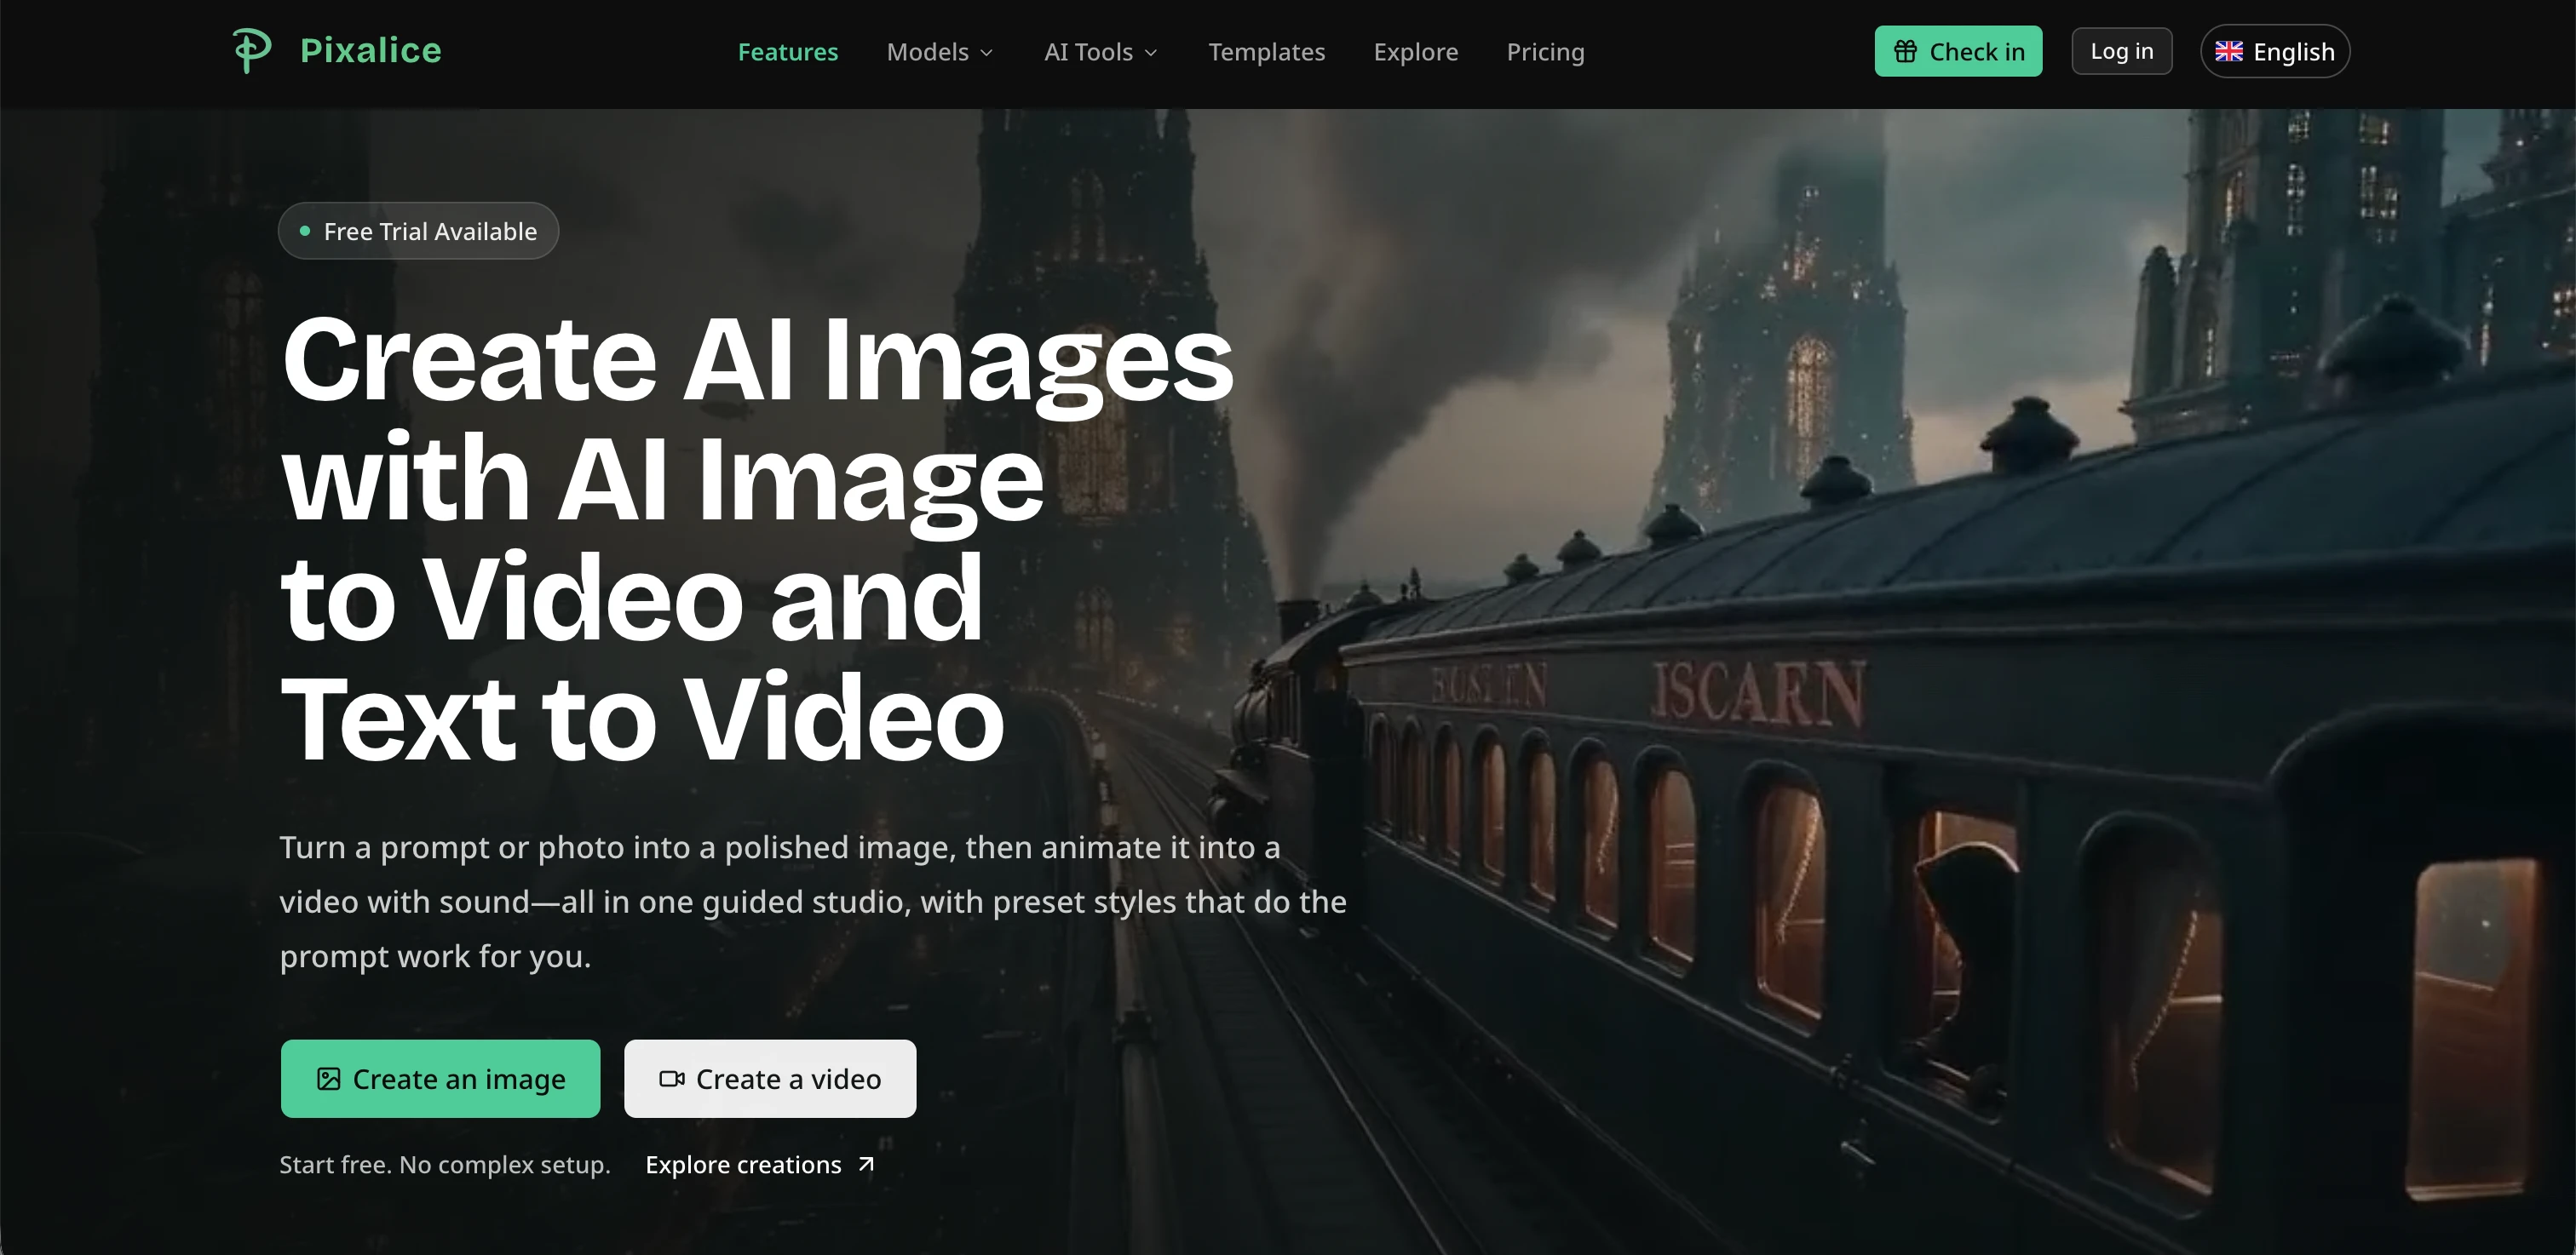This screenshot has width=2576, height=1255.
Task: Click the 'Start free. No complex setup.' text
Action: click(x=445, y=1164)
